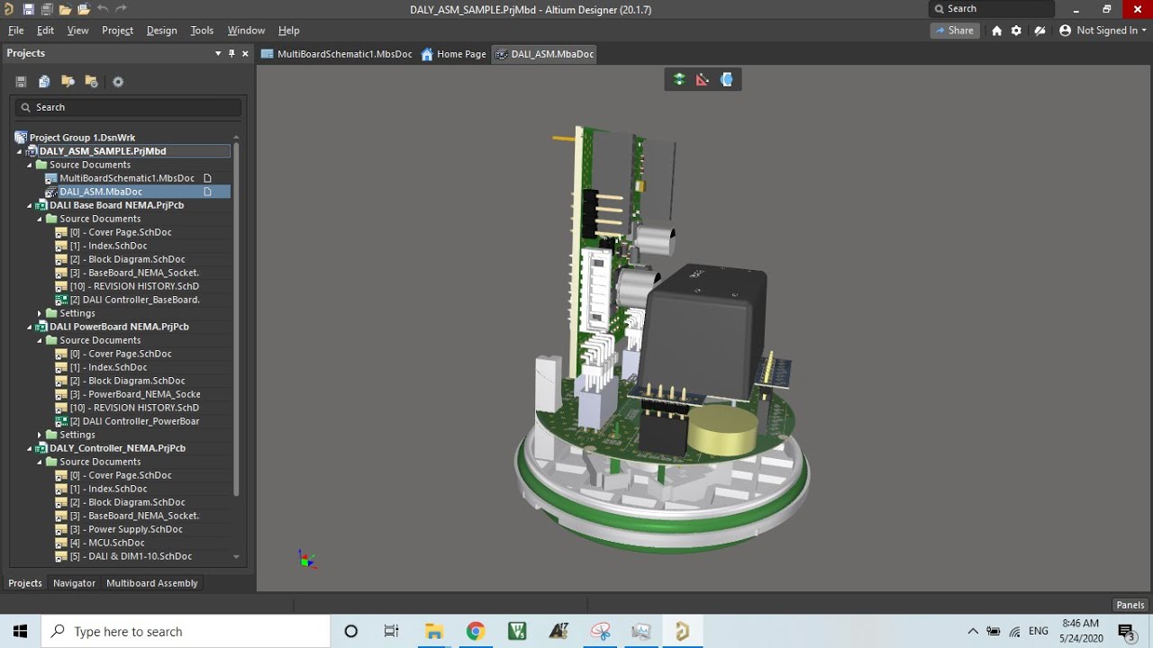Open the Design menu

tap(161, 30)
